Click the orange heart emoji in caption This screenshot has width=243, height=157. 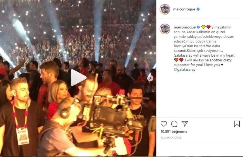[176, 60]
